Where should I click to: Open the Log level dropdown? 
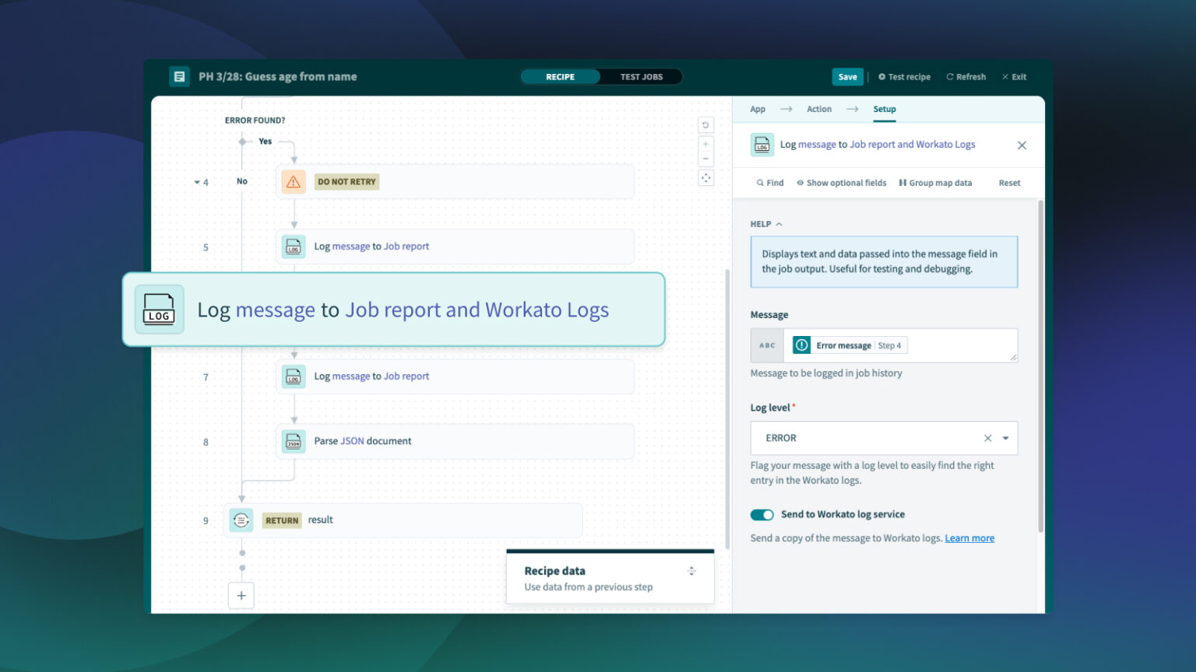point(1005,438)
